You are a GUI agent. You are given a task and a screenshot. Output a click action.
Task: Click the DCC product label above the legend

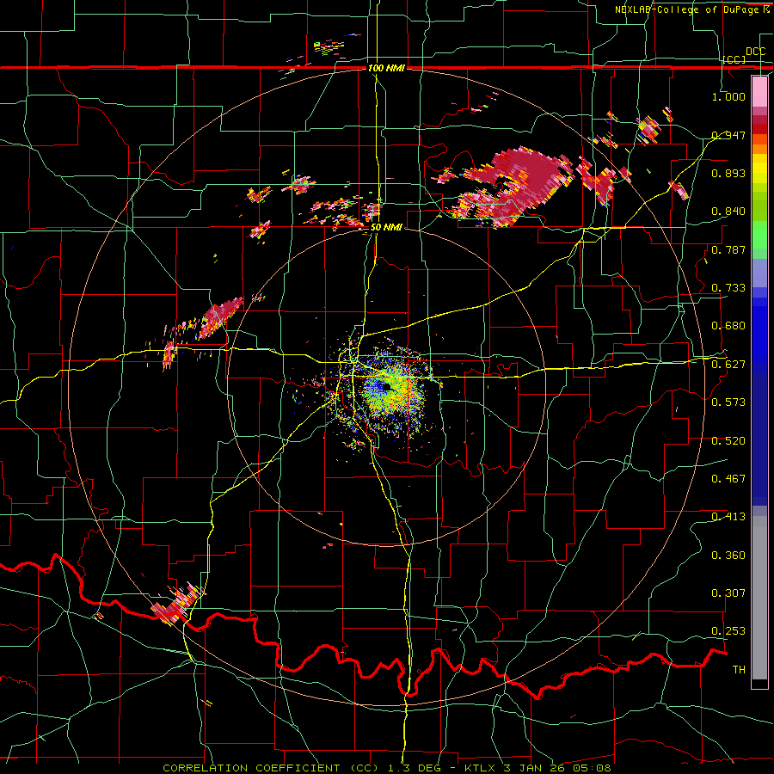tap(755, 52)
